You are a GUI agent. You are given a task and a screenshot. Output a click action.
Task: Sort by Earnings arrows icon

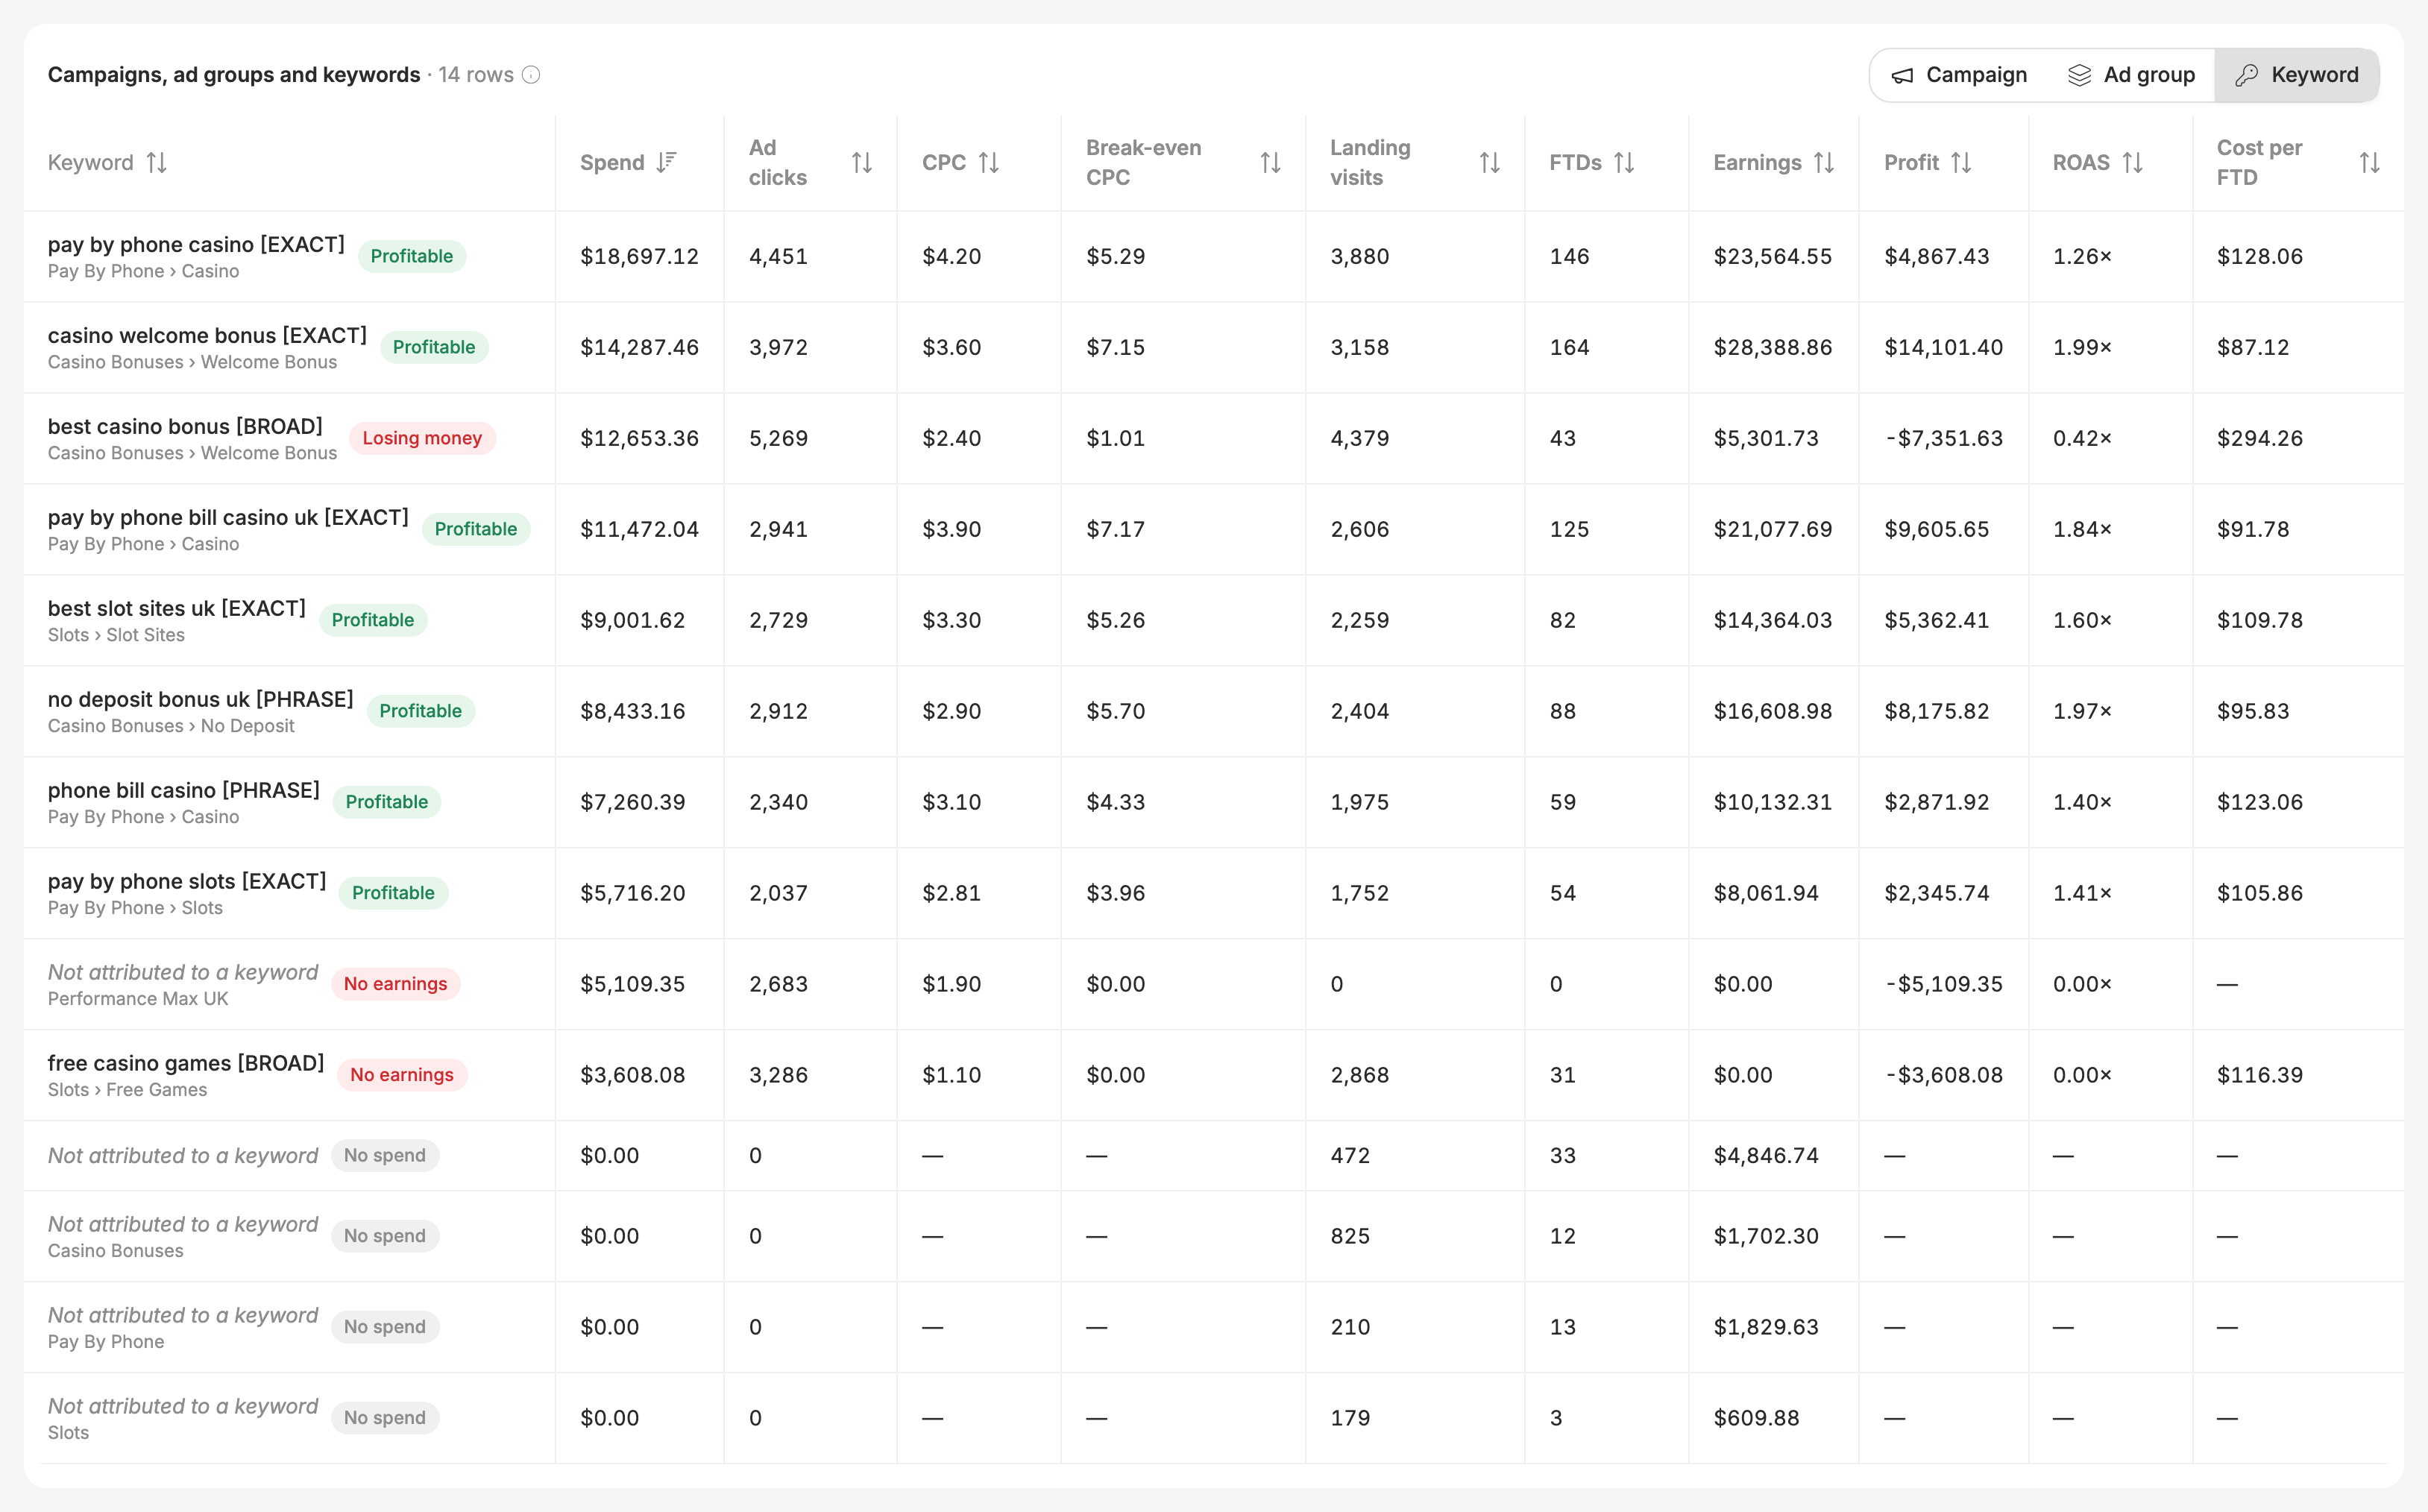click(1824, 162)
